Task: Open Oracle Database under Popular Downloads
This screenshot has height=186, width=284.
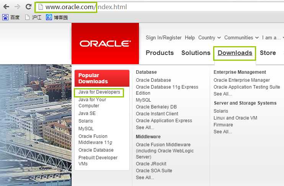Action: [x=96, y=150]
